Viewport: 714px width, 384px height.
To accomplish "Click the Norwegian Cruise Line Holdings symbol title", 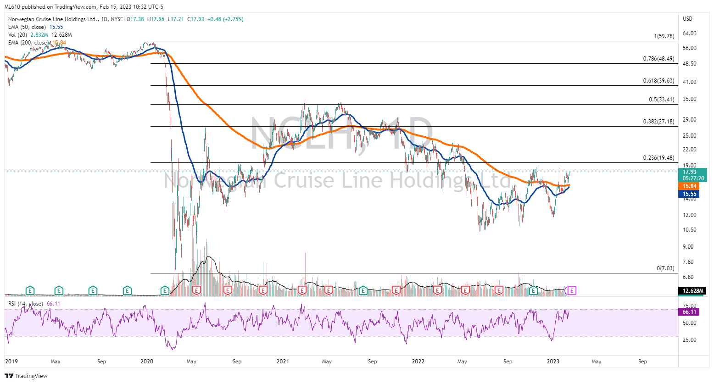I will pos(53,19).
